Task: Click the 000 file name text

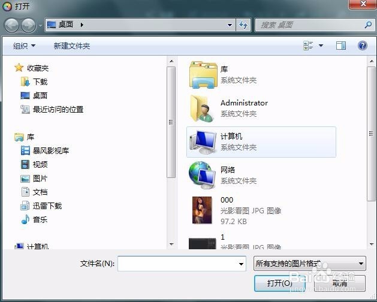Action: 227,200
